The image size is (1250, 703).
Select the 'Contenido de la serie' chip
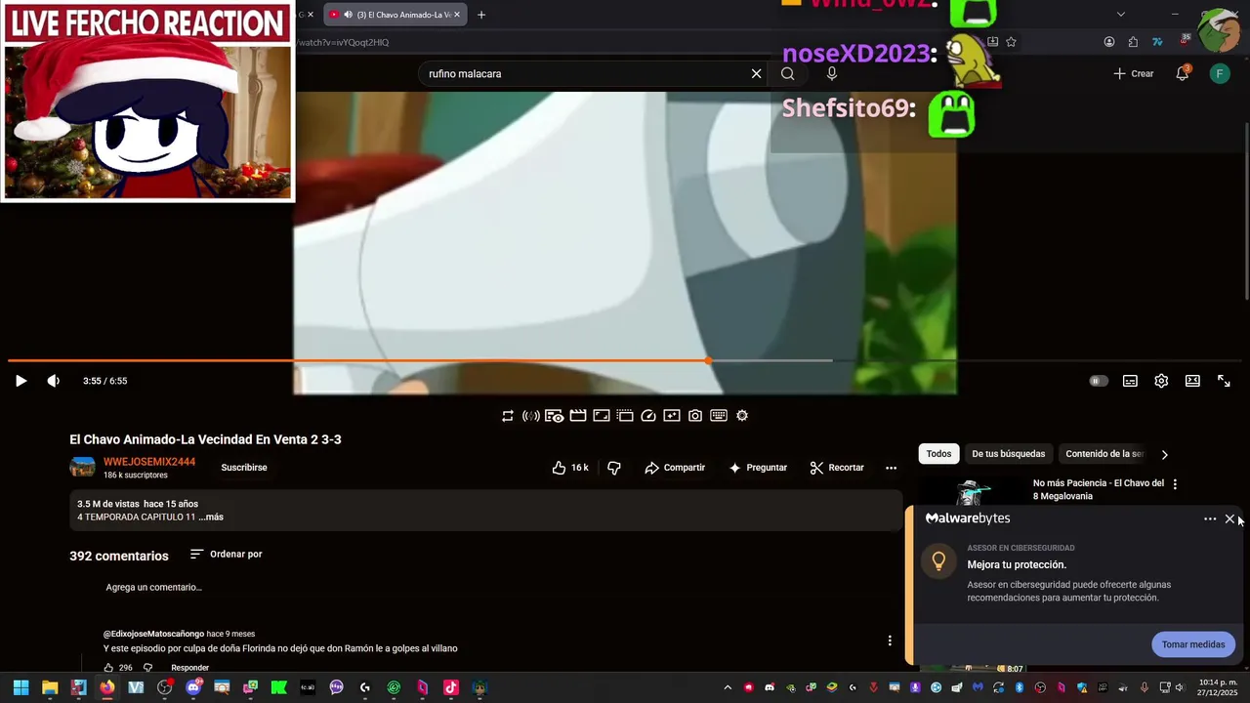pyautogui.click(x=1104, y=454)
